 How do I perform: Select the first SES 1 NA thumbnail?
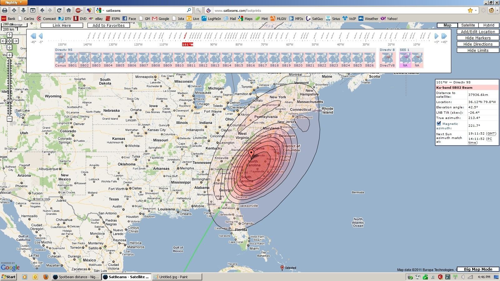coord(405,60)
